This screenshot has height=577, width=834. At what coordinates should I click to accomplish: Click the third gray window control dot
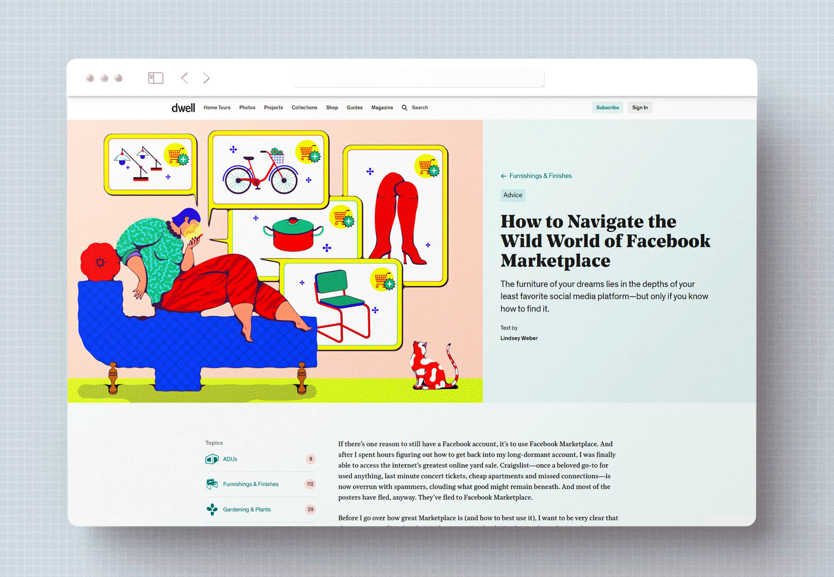point(119,78)
